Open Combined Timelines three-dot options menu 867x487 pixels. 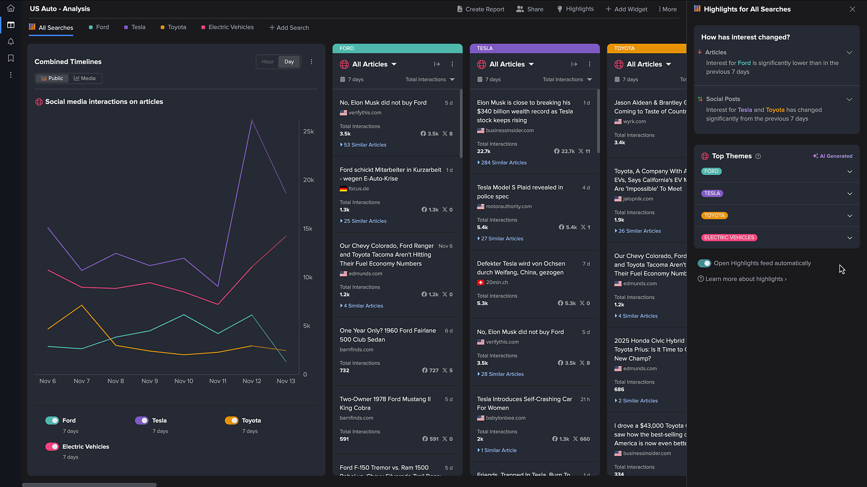311,62
